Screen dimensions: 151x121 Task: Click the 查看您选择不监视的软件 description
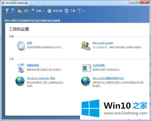point(106,70)
